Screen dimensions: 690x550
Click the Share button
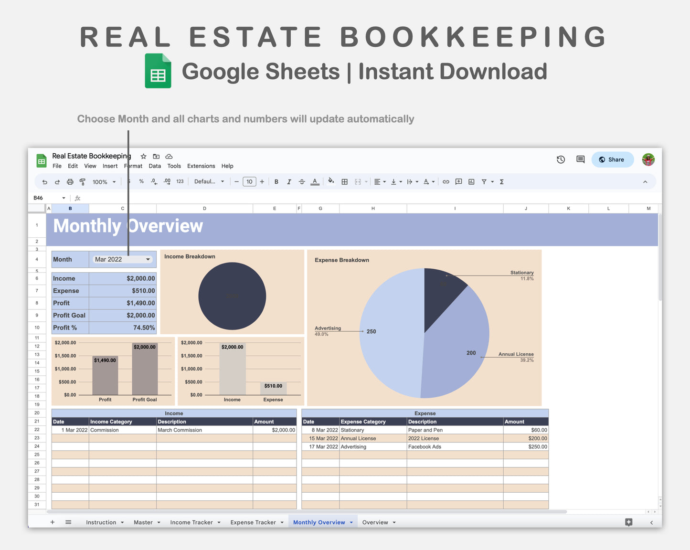(x=612, y=159)
